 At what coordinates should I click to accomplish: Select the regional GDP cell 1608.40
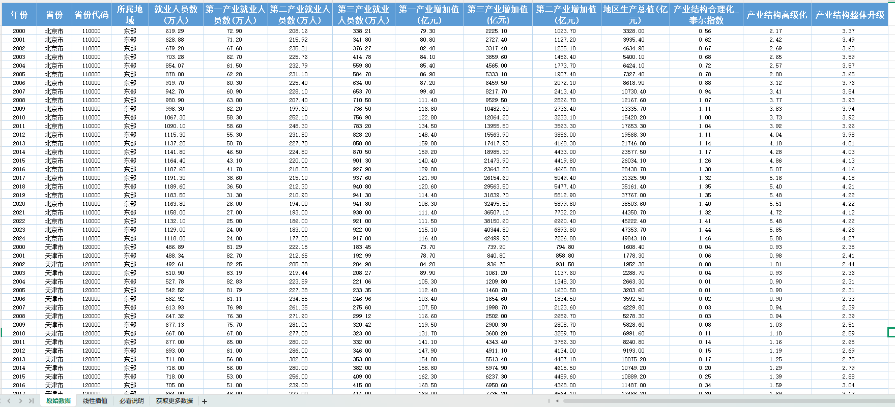[635, 247]
